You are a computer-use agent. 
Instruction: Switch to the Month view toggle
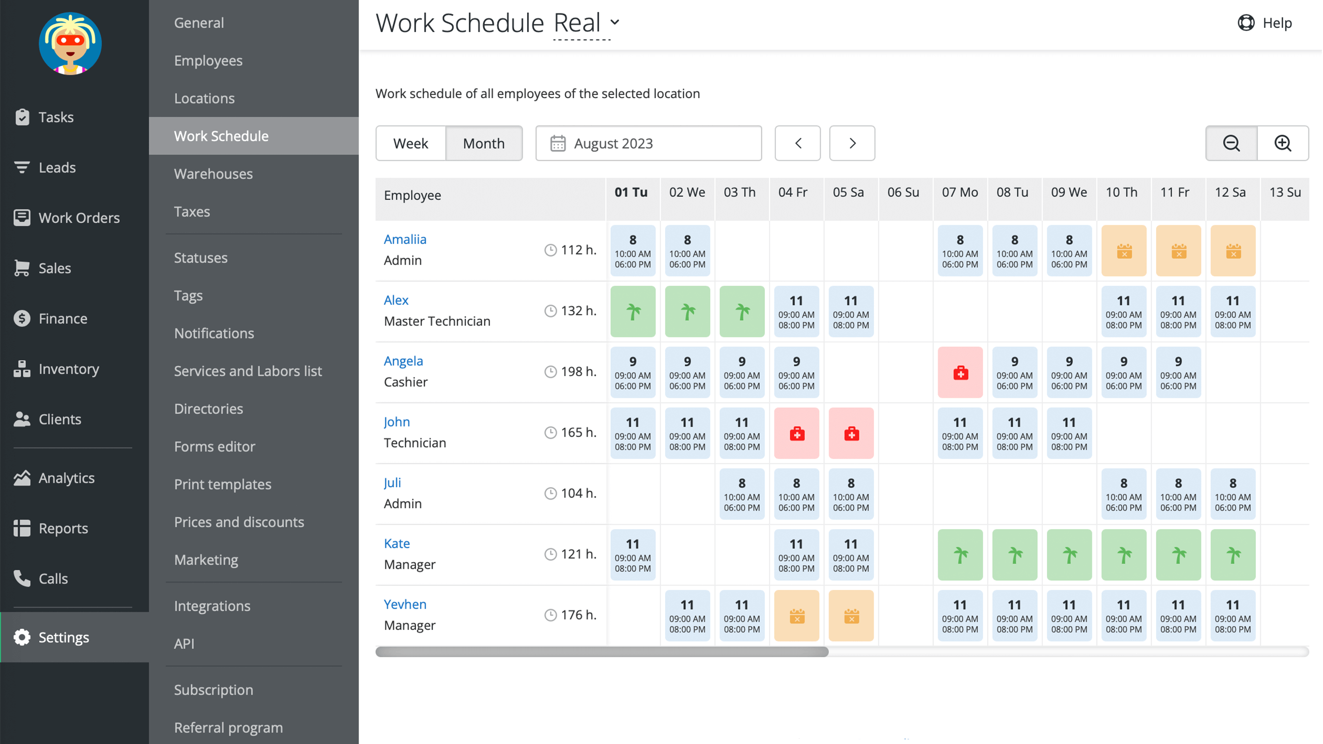(x=483, y=144)
